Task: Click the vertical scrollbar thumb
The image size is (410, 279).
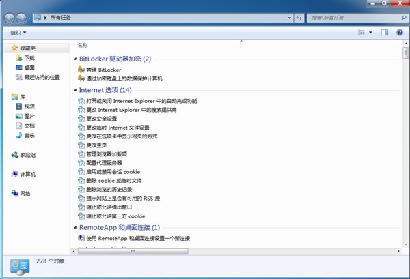Action: click(406, 53)
